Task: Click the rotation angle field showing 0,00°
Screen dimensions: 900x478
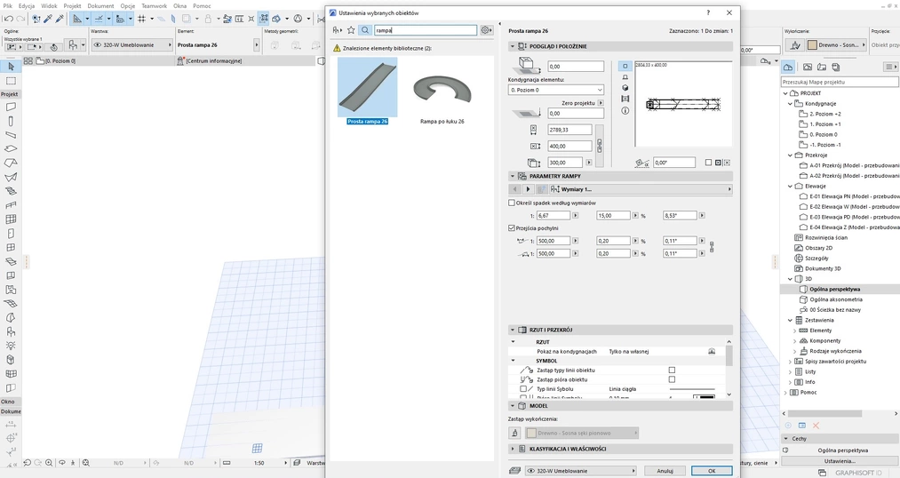Action: [x=673, y=163]
